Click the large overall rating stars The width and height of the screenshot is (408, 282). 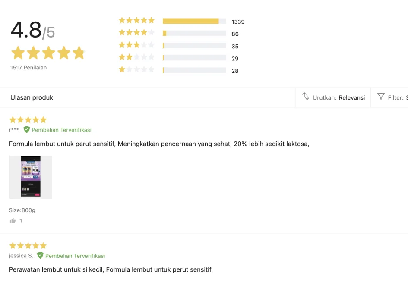(48, 53)
